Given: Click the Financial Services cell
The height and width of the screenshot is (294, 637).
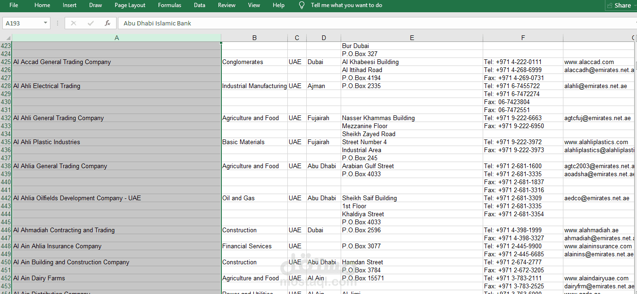Looking at the screenshot, I should [x=254, y=246].
